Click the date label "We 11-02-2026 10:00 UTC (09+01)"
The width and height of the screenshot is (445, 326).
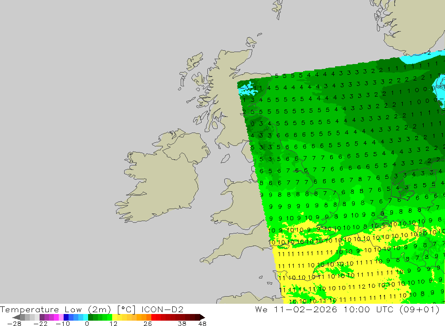pyautogui.click(x=347, y=309)
